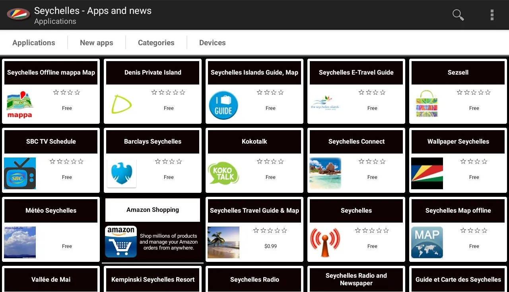Viewport: 509px width, 292px height.
Task: Open the Denis Private Island title
Action: (153, 73)
